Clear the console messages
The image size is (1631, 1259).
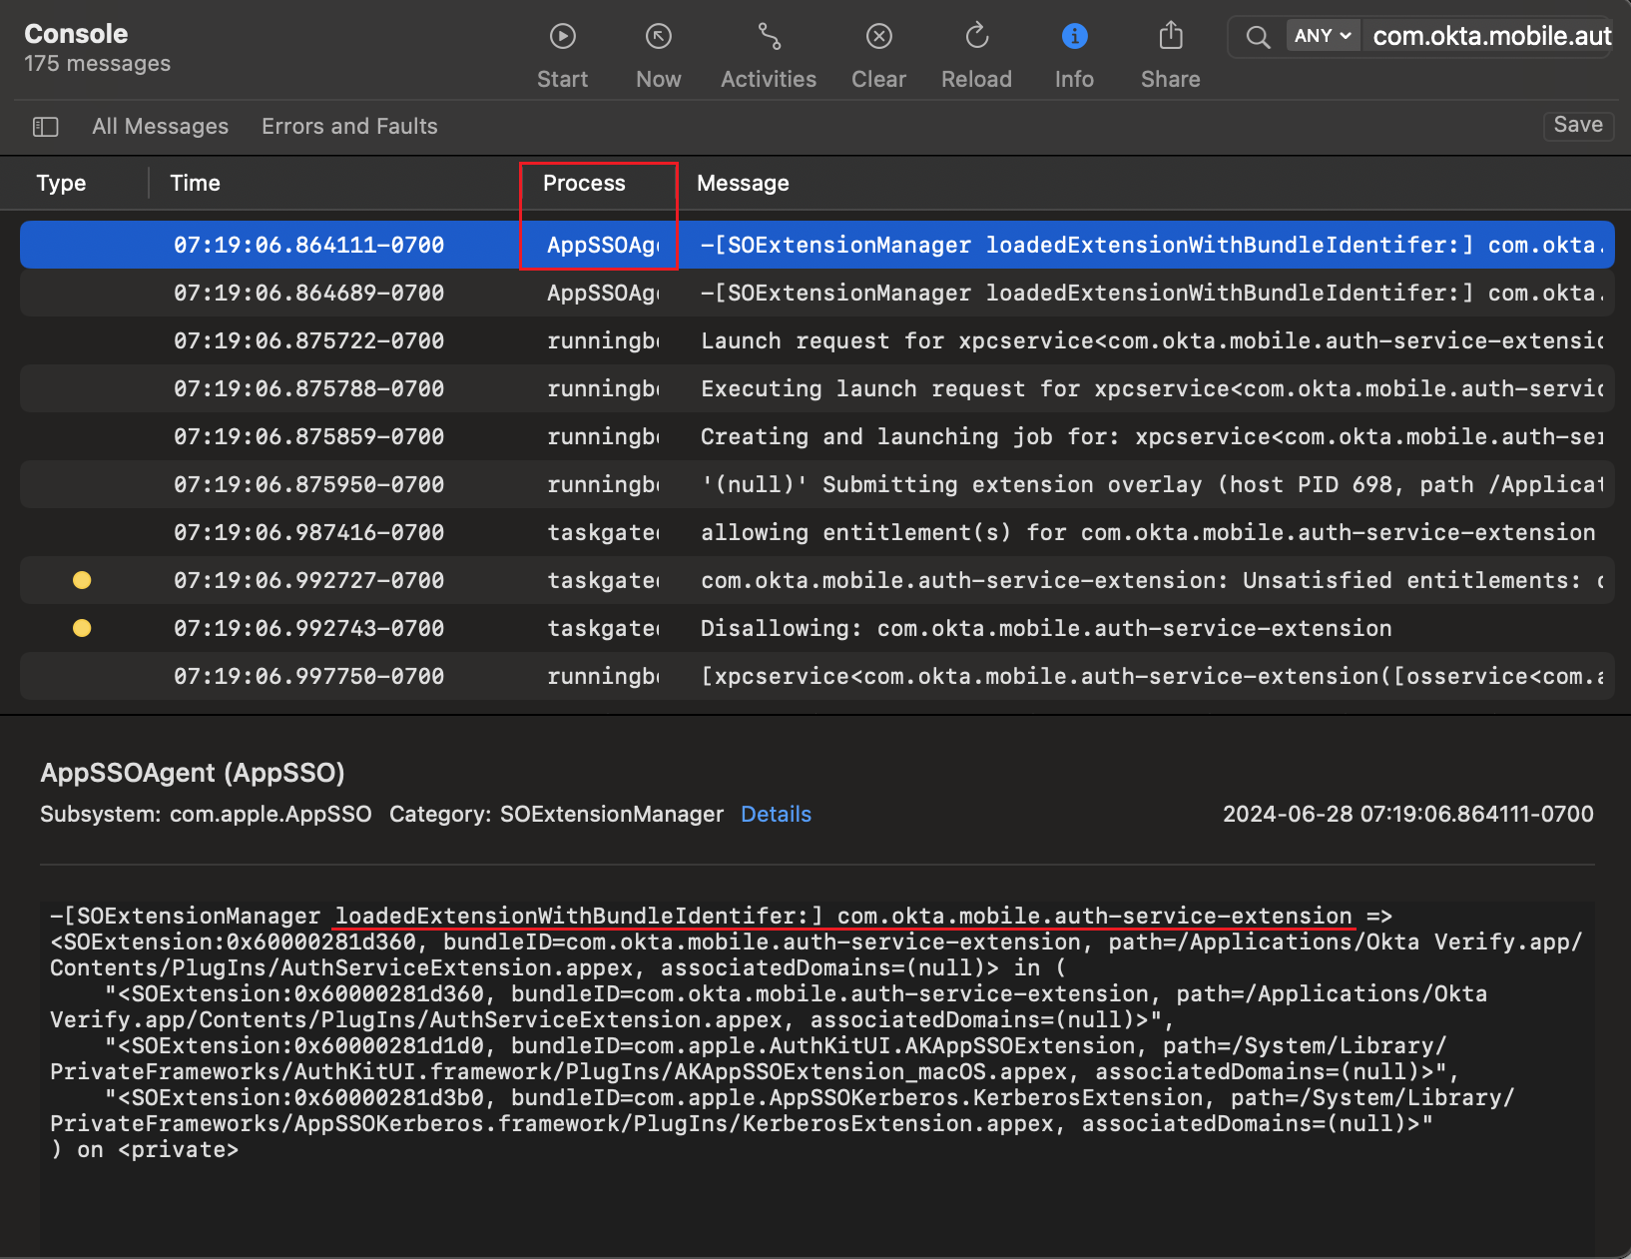[x=878, y=36]
